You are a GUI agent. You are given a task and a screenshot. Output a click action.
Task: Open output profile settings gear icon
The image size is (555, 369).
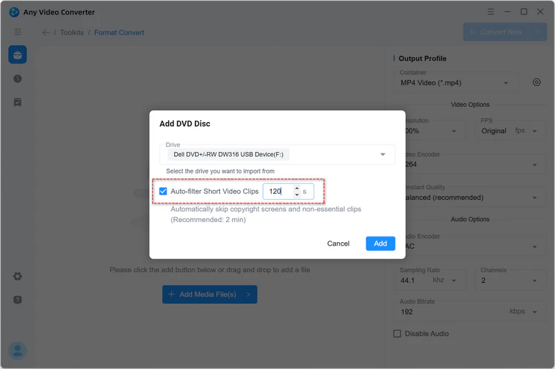point(536,83)
